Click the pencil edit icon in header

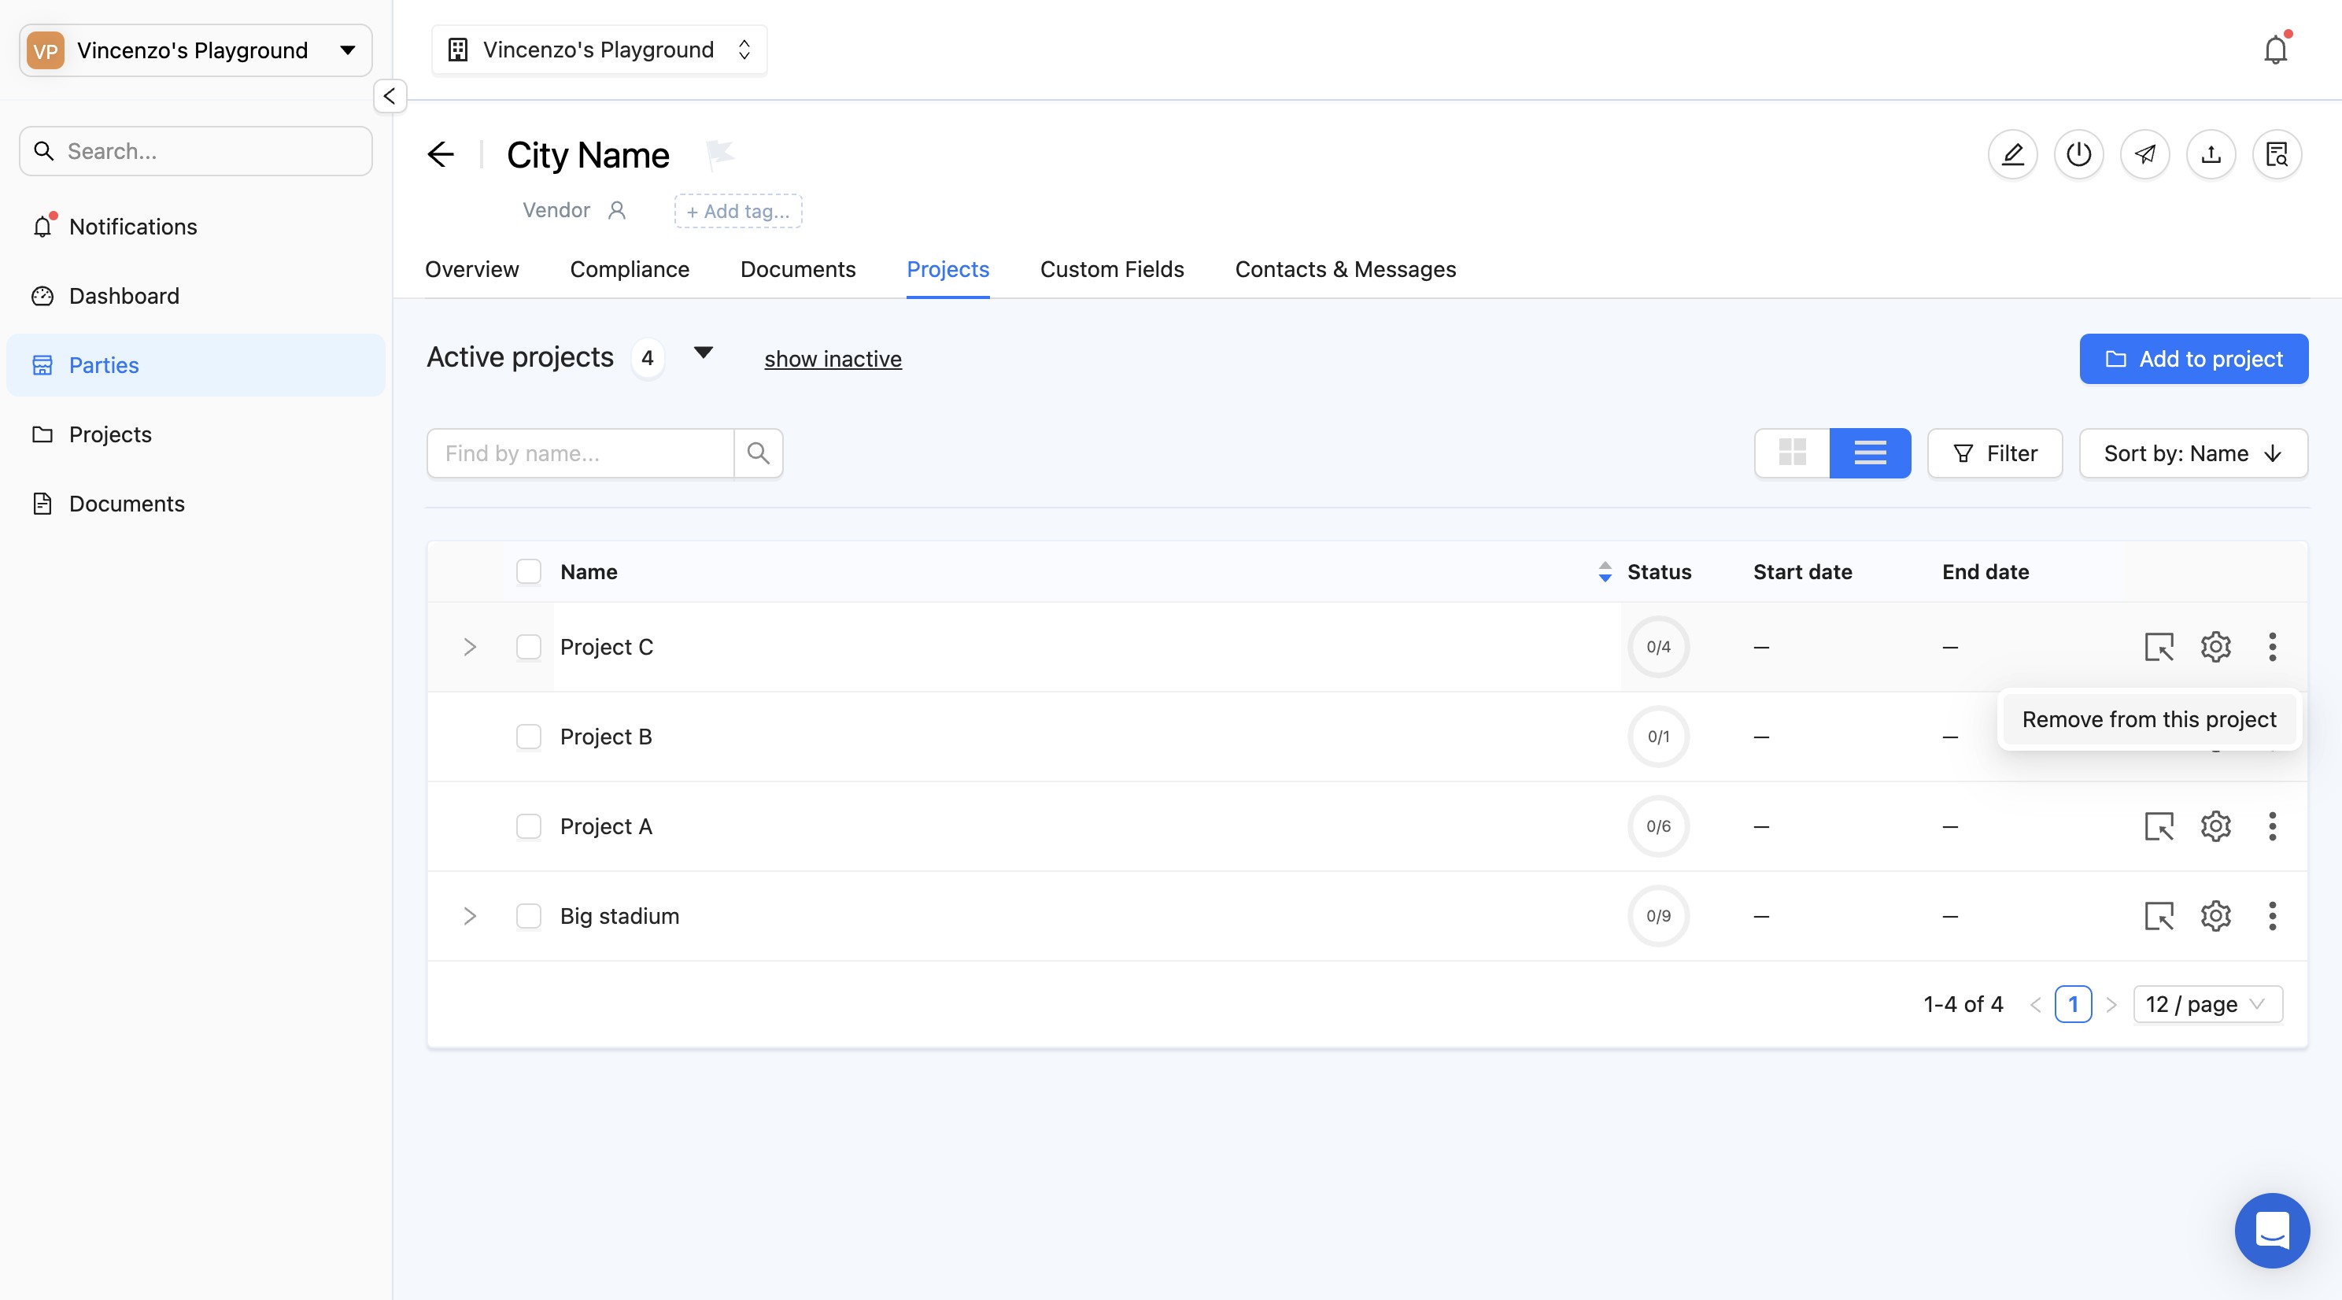pyautogui.click(x=2012, y=154)
